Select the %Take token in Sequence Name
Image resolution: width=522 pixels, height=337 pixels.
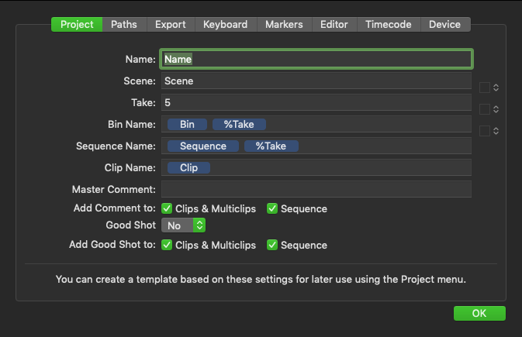271,146
